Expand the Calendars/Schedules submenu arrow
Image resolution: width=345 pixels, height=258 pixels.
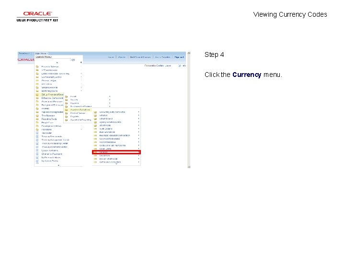coord(138,139)
